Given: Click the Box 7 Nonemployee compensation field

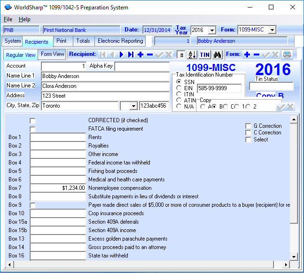Looking at the screenshot, I should coord(58,188).
